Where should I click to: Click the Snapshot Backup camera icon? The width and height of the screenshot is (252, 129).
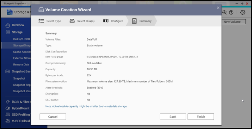8,71
